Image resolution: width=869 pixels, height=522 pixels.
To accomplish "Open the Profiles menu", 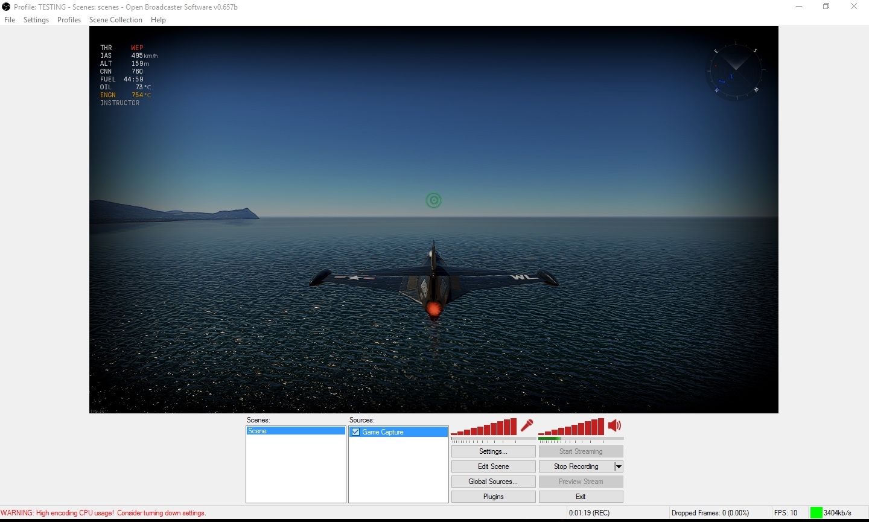I will pos(69,20).
